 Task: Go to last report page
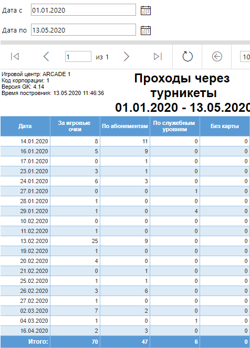point(158,57)
